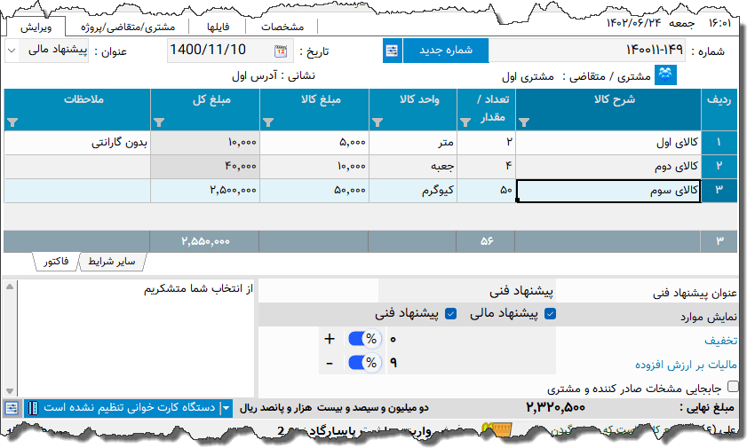Screen dimensions: 747x448
Task: Filter the تعداد / مقدار column
Action: [x=465, y=122]
